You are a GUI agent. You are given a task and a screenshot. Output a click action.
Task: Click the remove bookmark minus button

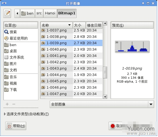pyautogui.click(x=14, y=104)
